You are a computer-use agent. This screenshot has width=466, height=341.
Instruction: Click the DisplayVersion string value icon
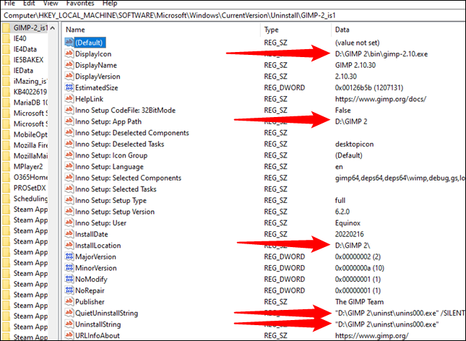[69, 76]
